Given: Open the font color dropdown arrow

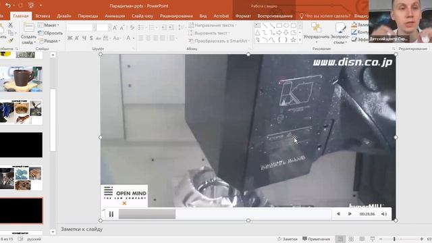Looking at the screenshot, I should pos(134,38).
